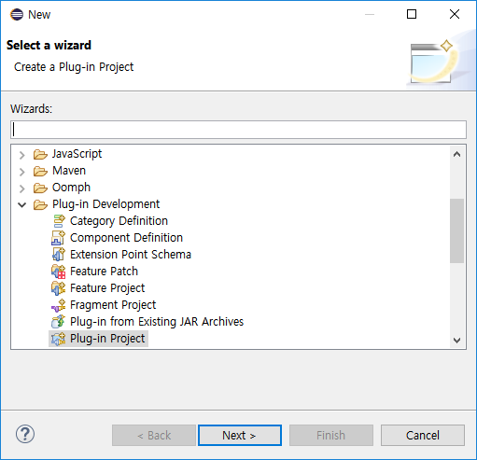
Task: Click the Oomph folder icon
Action: point(40,188)
